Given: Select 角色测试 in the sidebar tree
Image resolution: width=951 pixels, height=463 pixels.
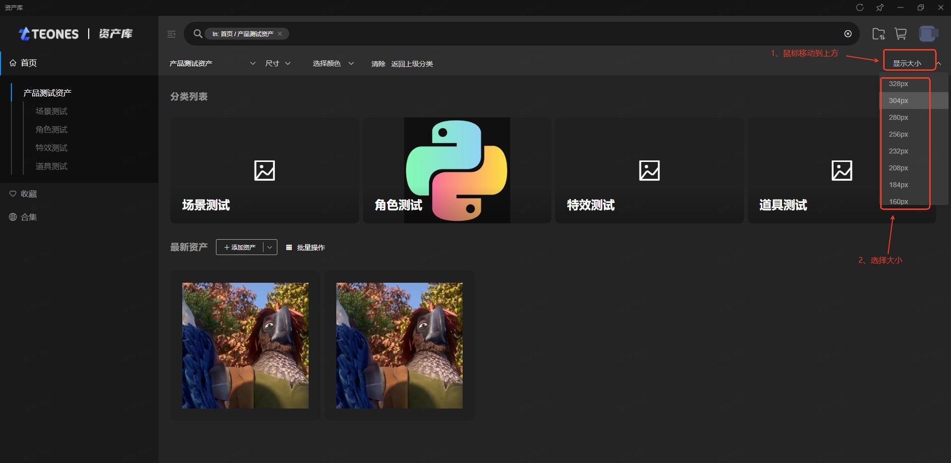Looking at the screenshot, I should (x=52, y=130).
